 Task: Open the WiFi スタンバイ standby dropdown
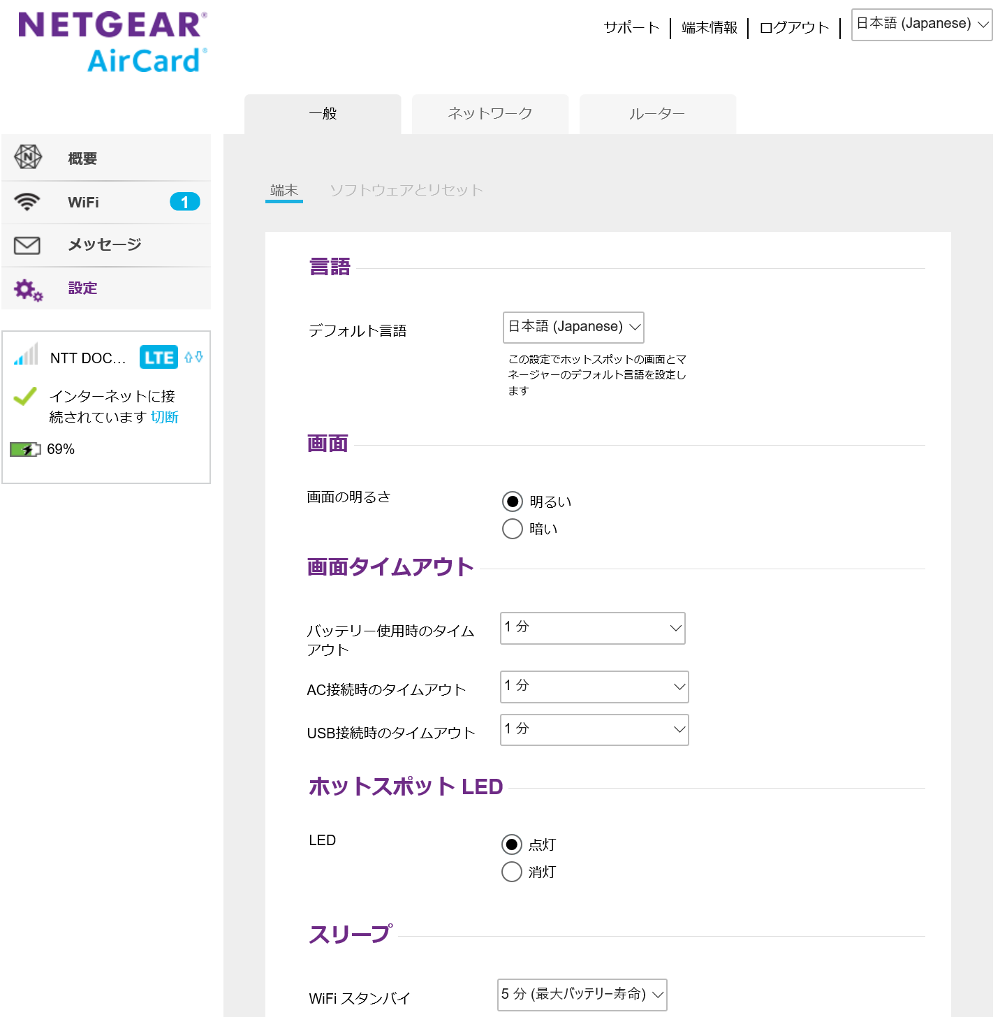pos(582,995)
